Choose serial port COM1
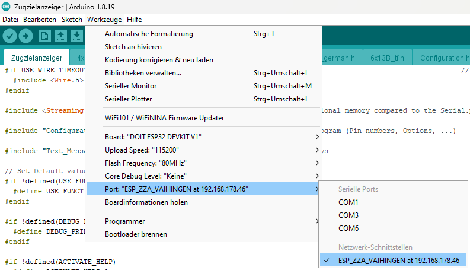This screenshot has width=470, height=270. 348,202
